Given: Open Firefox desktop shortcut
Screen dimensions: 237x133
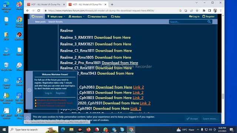Looking at the screenshot, I should click(19, 6).
